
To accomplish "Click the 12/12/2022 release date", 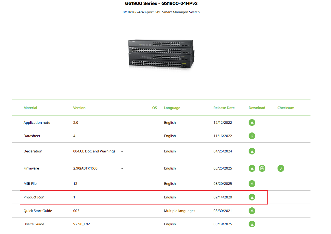I will coord(223,123).
